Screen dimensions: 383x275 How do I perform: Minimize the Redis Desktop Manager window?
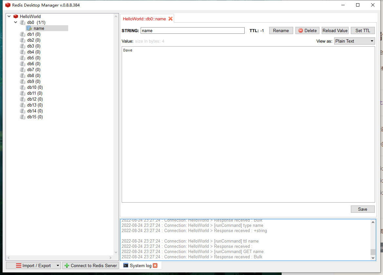click(343, 5)
